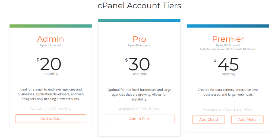Click 'Up to 100 Accounts' text
The image size is (278, 140).
pos(228,45)
